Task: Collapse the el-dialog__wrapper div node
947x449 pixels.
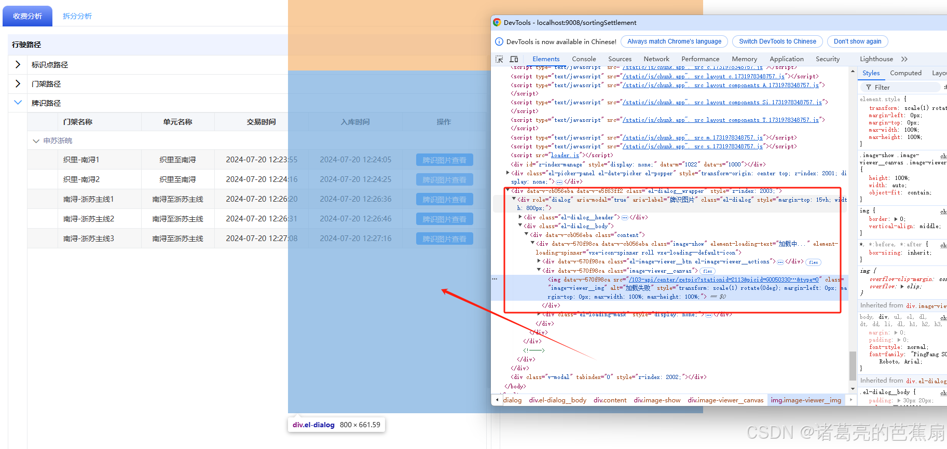Action: 507,191
